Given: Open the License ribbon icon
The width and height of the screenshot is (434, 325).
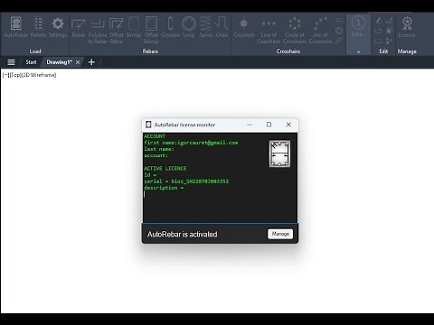Looking at the screenshot, I should pyautogui.click(x=407, y=27).
